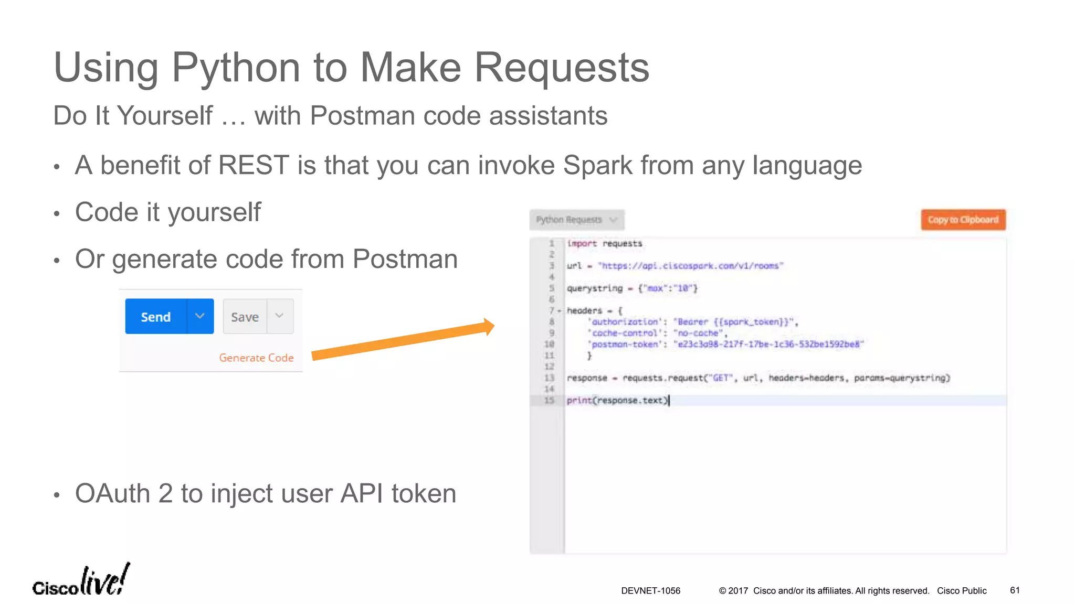Select line number 13 in the gutter

coord(549,378)
